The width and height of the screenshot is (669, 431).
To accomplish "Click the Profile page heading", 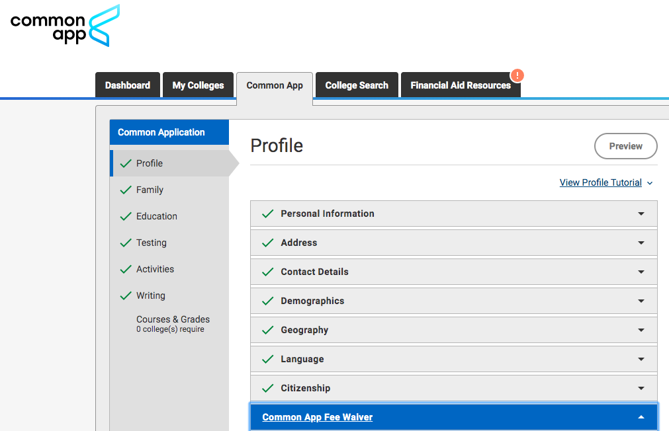I will coord(277,145).
